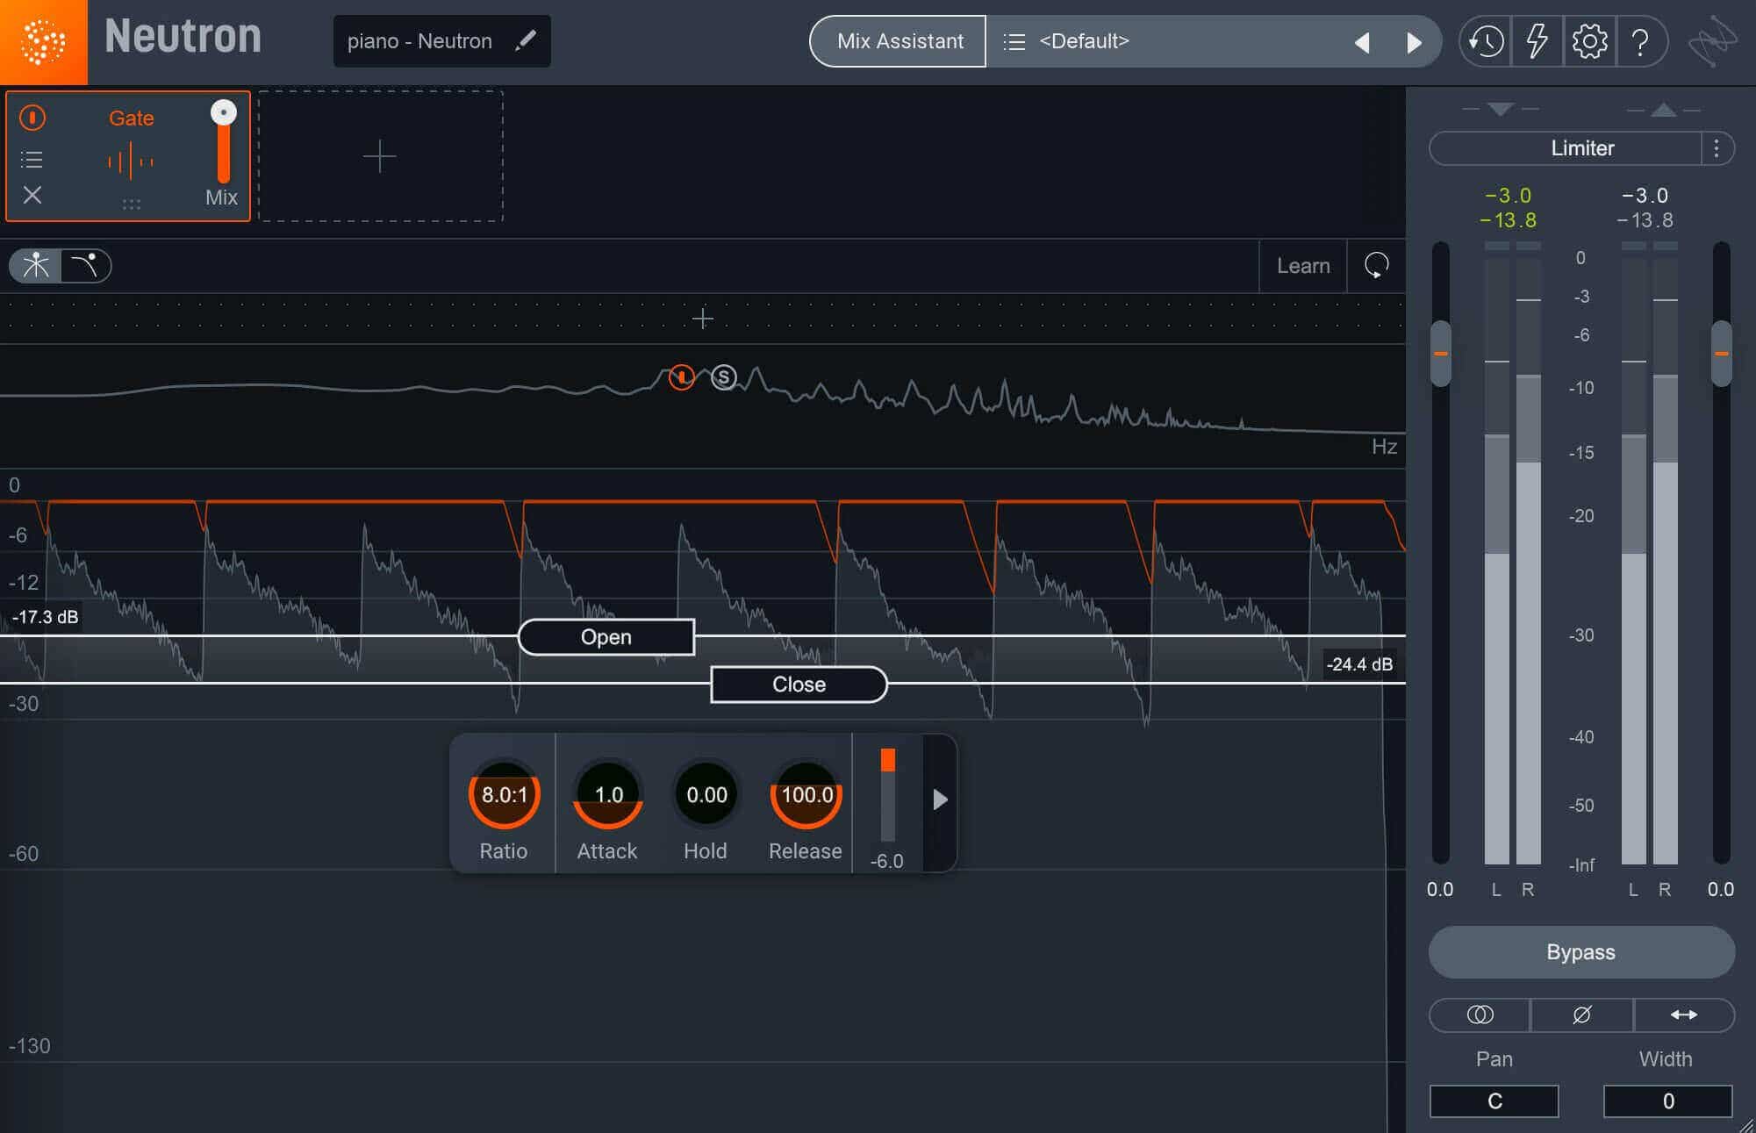Grab the Gate module reorder dots handle

[x=131, y=204]
